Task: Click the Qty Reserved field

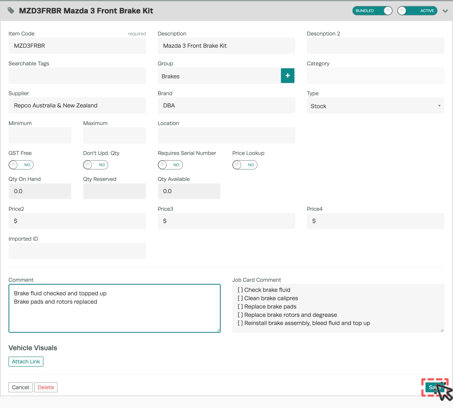Action: pos(114,191)
